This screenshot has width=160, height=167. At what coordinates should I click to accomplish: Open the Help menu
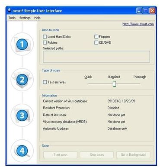click(x=37, y=18)
